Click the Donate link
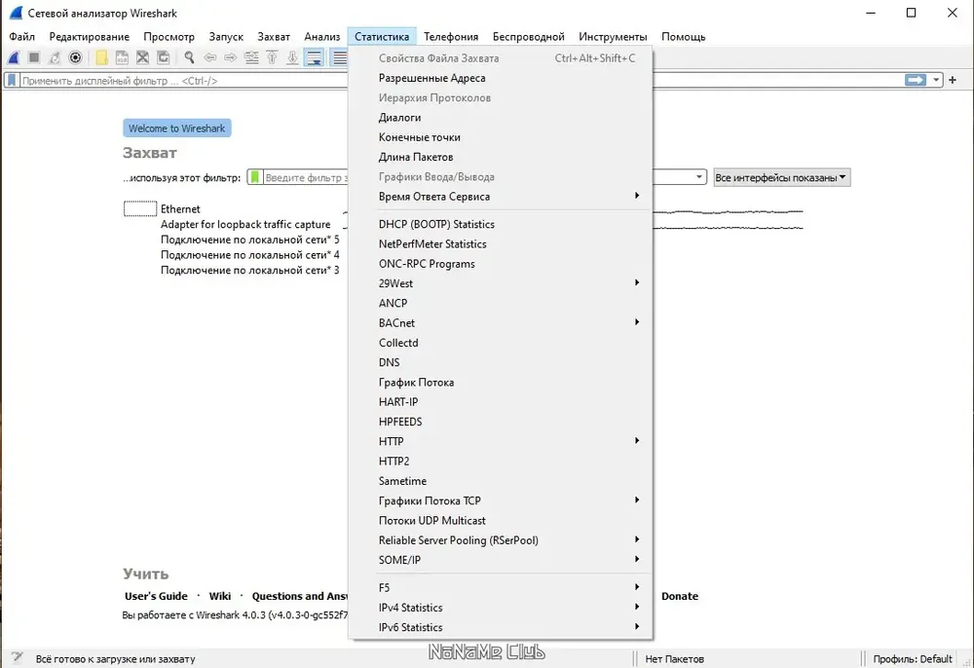This screenshot has height=668, width=974. (x=680, y=596)
